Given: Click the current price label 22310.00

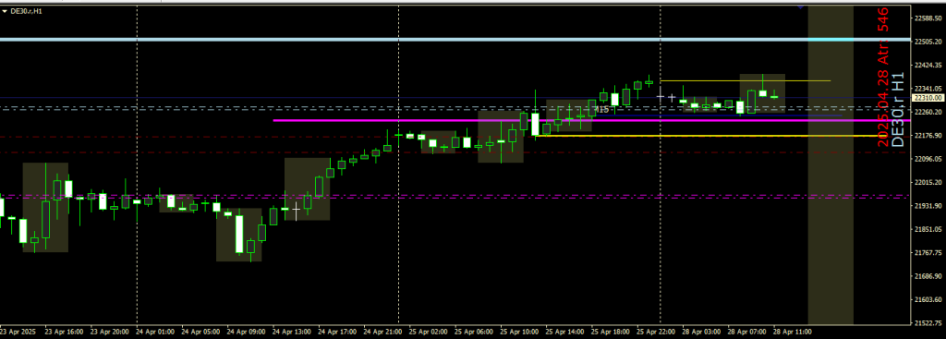Looking at the screenshot, I should (x=928, y=97).
